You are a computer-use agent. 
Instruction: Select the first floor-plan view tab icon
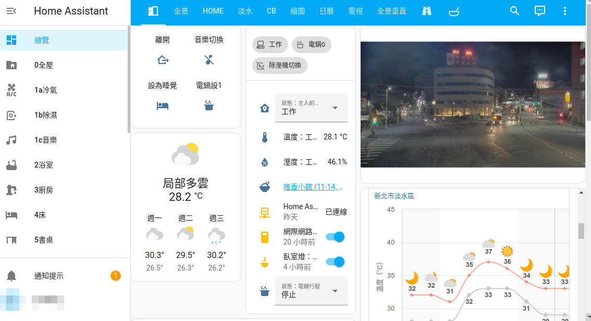[153, 11]
